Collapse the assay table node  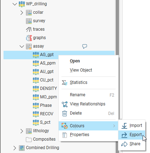click(x=22, y=47)
